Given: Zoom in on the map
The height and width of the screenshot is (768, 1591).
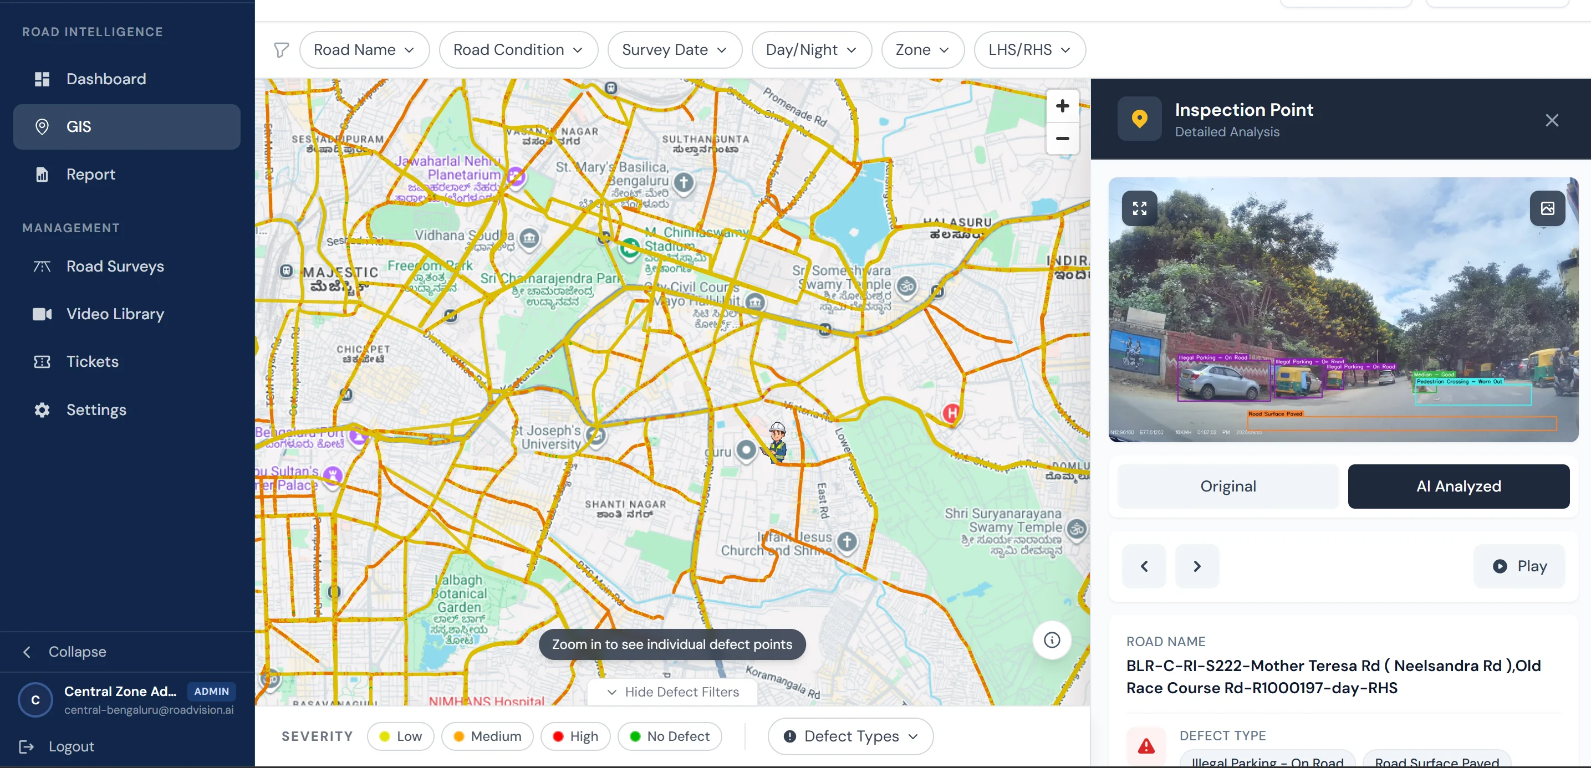Looking at the screenshot, I should tap(1062, 106).
